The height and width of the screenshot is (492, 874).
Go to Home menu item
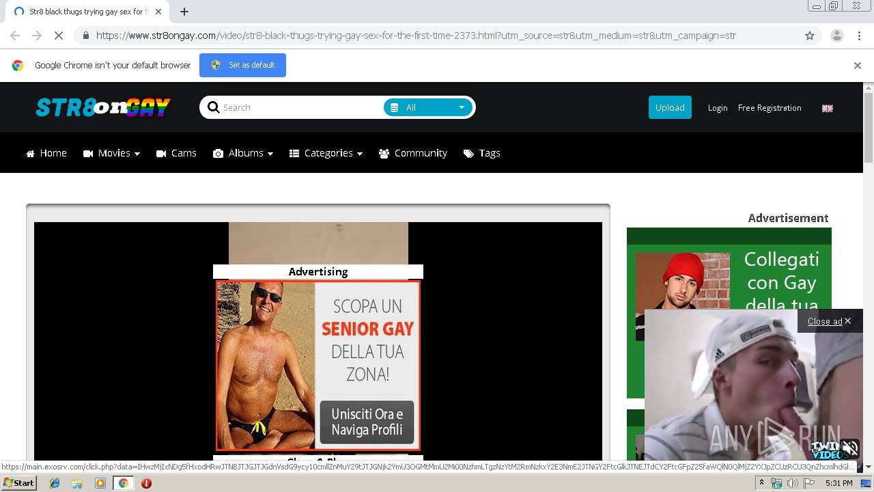click(x=46, y=153)
